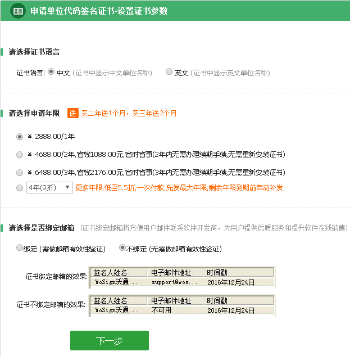
Task: Choose the ¥2888.00/1年 option
Action: [20, 136]
